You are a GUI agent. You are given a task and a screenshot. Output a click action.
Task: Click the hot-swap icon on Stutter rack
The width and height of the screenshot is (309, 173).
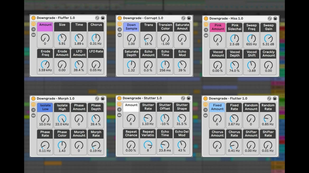pos(183,98)
